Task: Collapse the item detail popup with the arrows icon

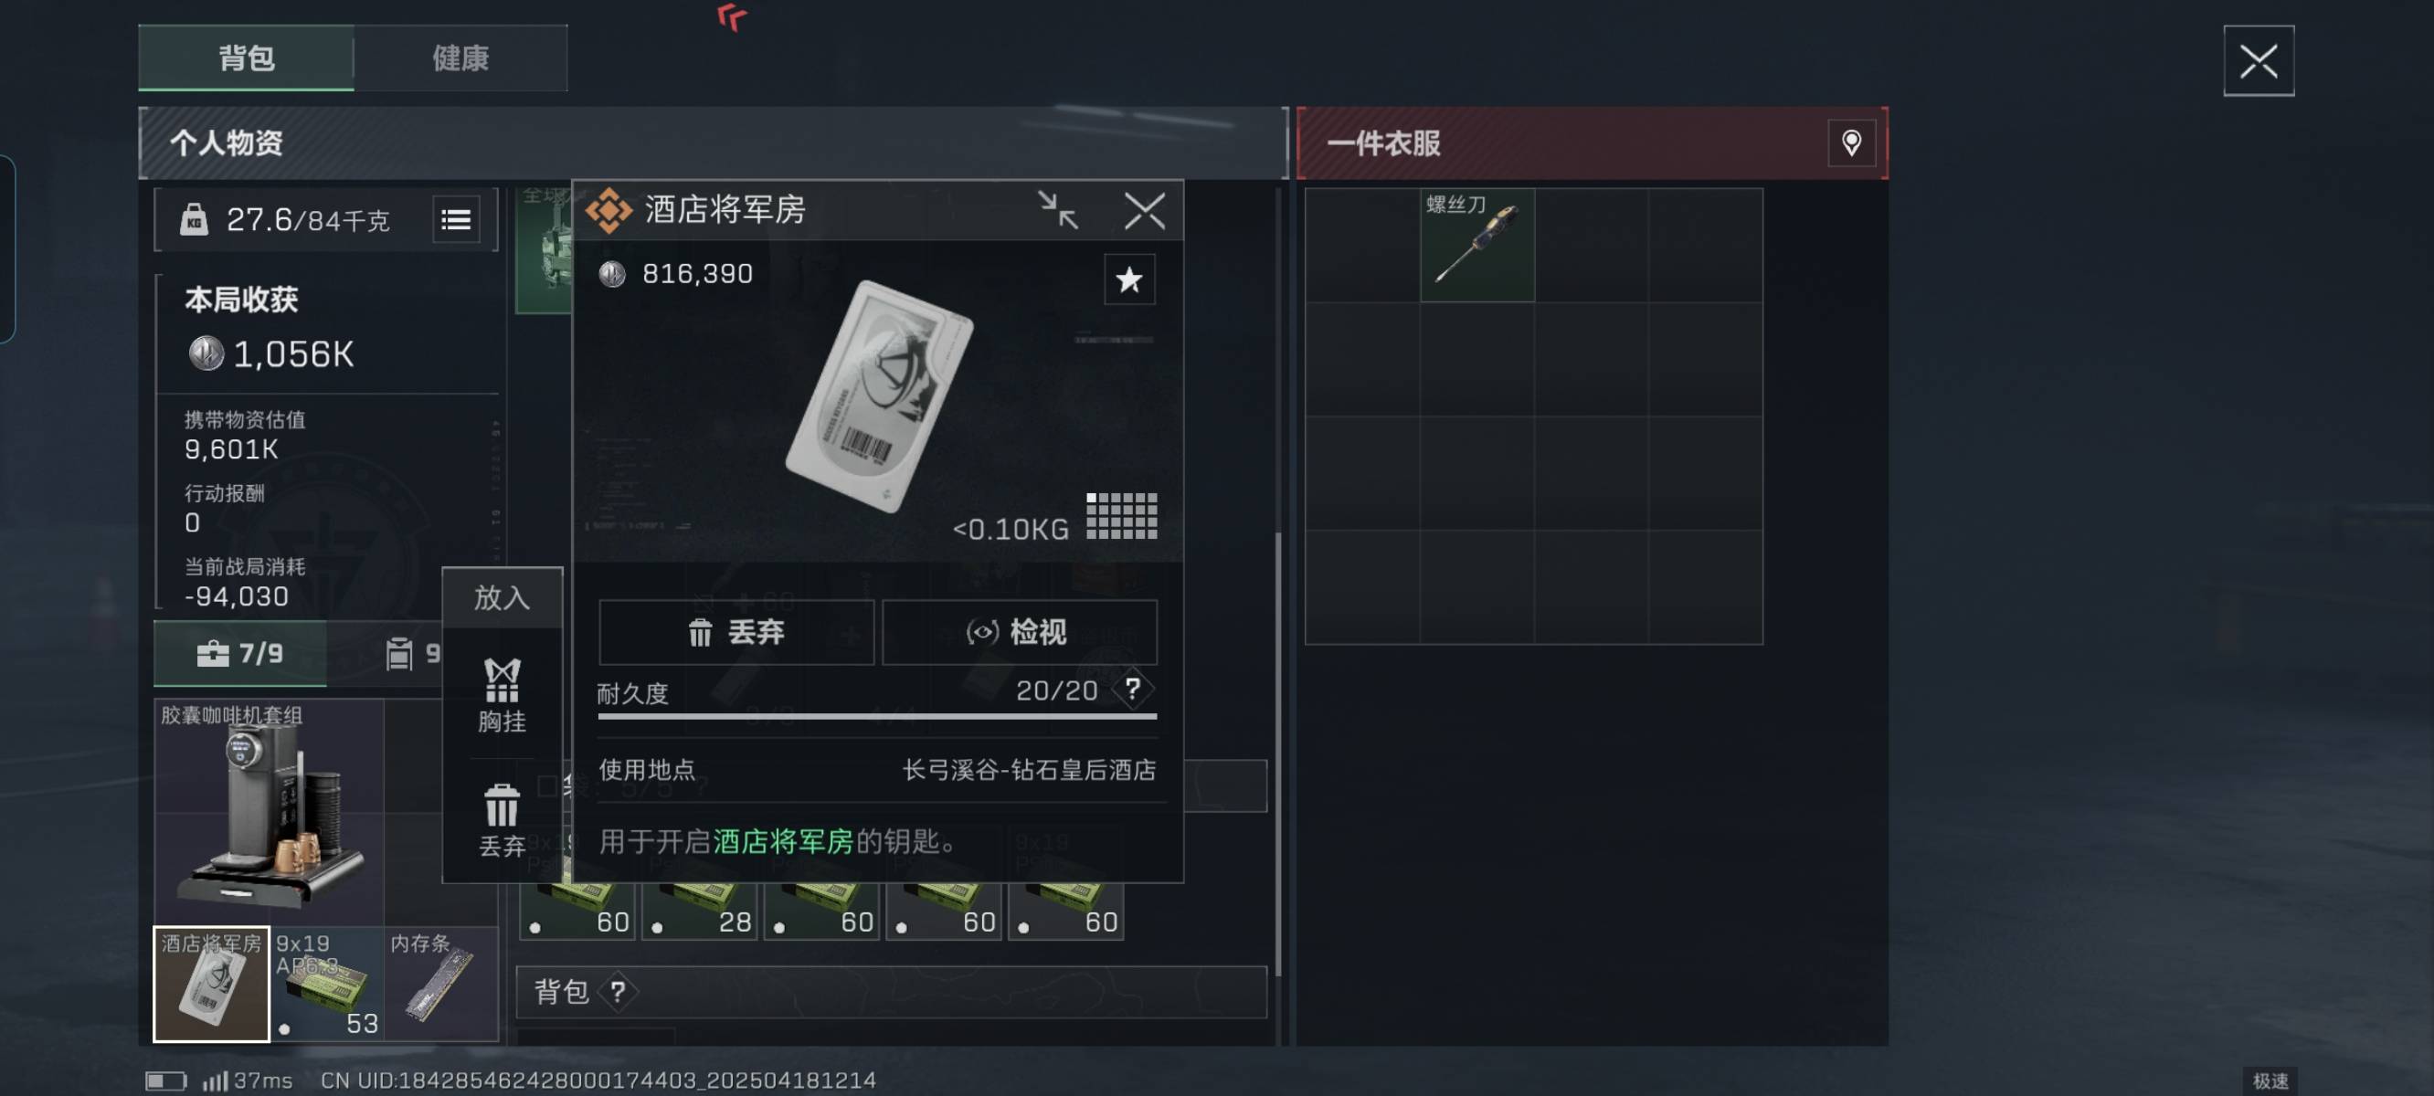Action: (1057, 210)
